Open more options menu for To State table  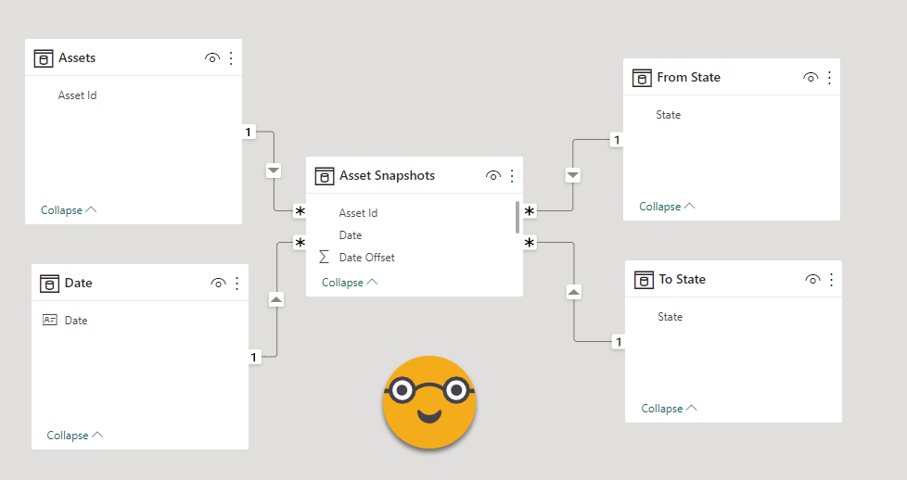point(831,280)
